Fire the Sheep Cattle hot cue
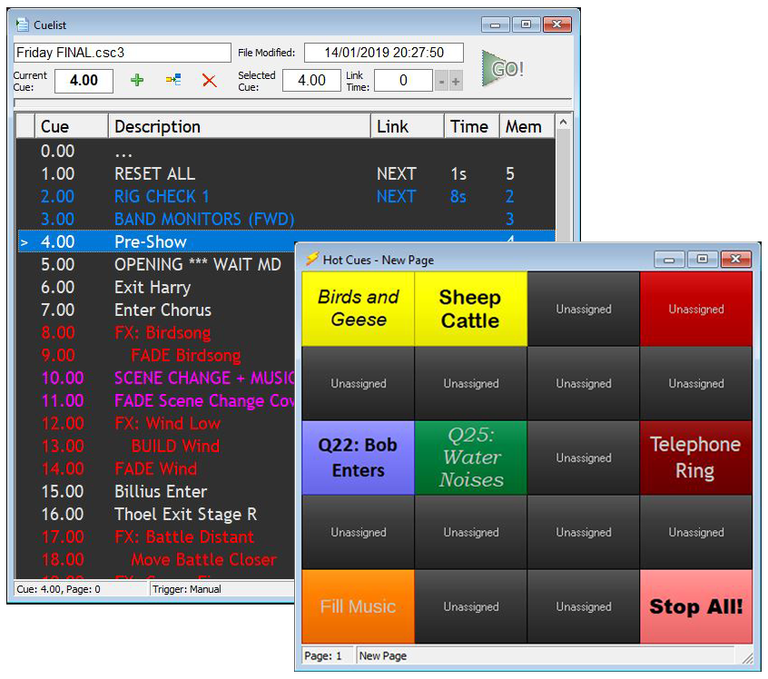Screen dimensions: 768x679 (x=470, y=307)
